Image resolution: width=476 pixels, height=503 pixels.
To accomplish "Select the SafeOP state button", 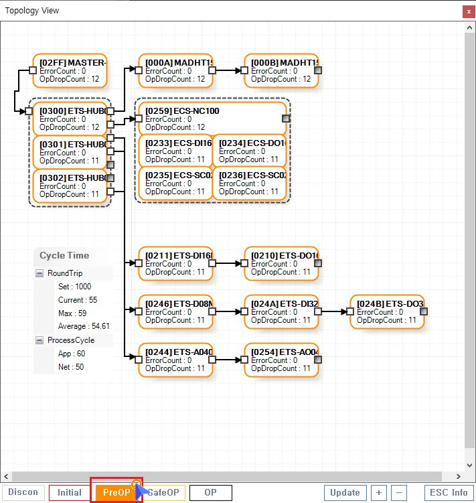I will (x=166, y=493).
